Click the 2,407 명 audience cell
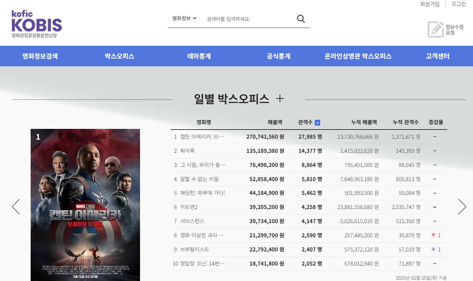 point(312,249)
